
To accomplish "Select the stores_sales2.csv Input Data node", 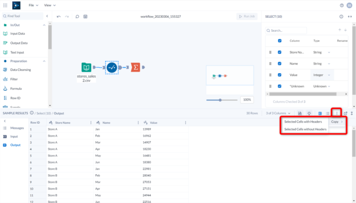I will coord(86,68).
